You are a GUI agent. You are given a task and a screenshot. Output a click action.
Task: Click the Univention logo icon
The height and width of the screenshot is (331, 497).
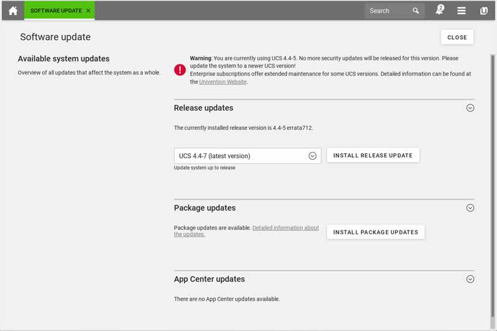[484, 11]
